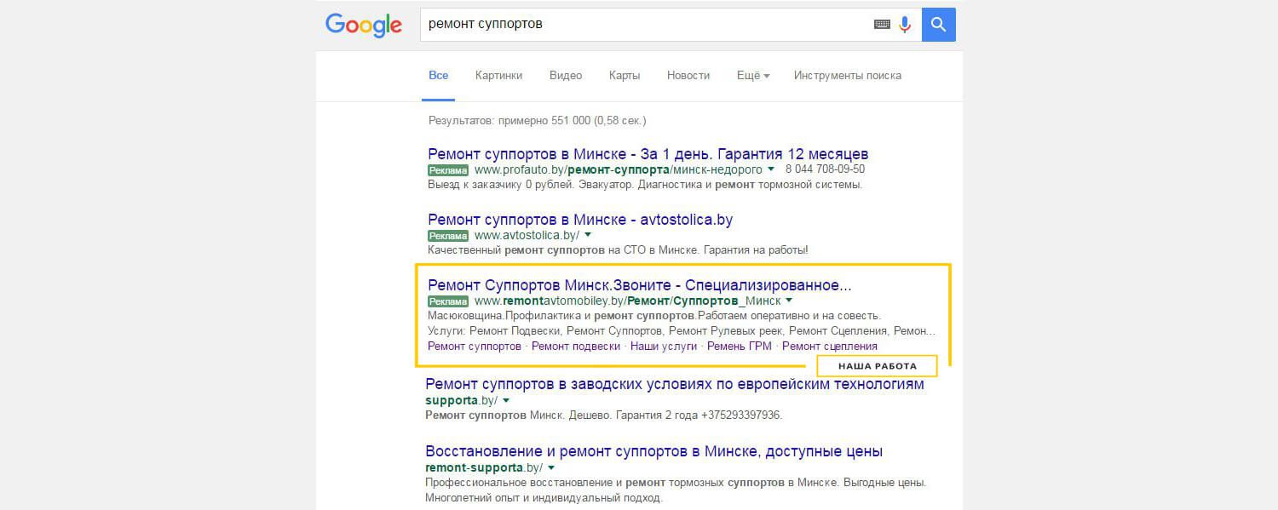The image size is (1278, 510).
Task: Open the Ещё more menu
Action: pos(752,76)
